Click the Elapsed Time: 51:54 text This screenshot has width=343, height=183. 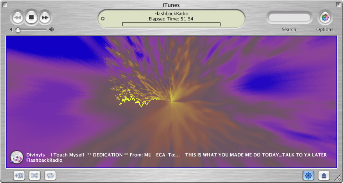pos(171,19)
